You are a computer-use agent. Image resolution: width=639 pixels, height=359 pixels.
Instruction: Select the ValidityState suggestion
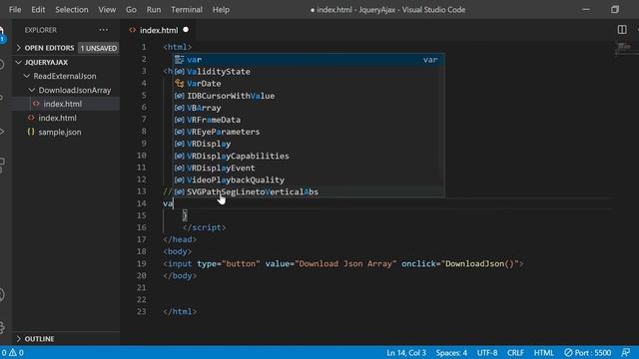tap(309, 72)
